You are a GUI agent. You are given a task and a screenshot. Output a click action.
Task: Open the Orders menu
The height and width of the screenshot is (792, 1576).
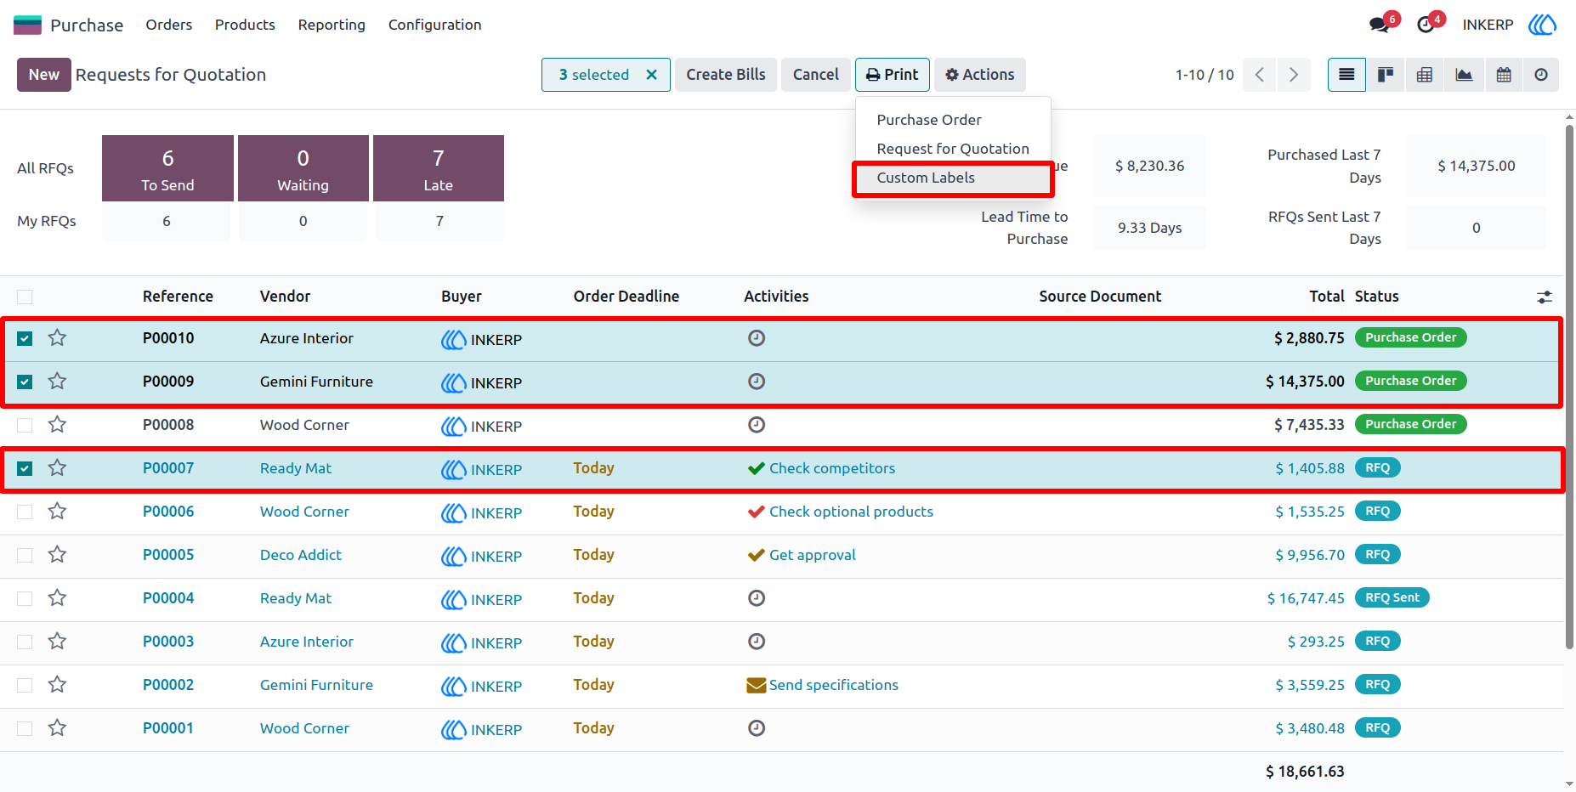169,25
